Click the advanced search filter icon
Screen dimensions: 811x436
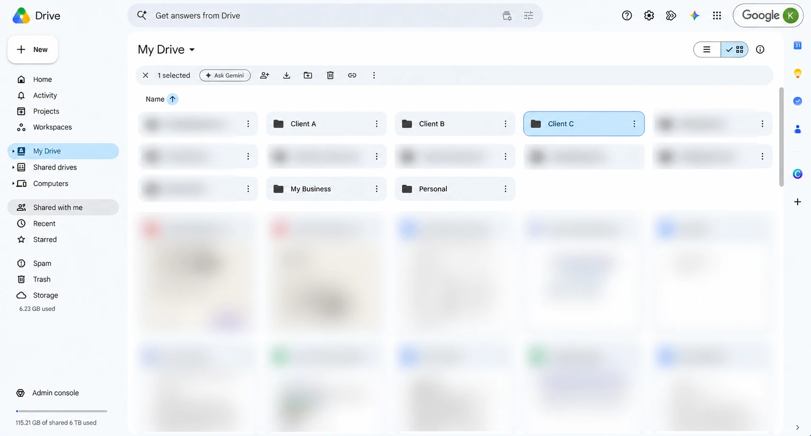pyautogui.click(x=528, y=16)
